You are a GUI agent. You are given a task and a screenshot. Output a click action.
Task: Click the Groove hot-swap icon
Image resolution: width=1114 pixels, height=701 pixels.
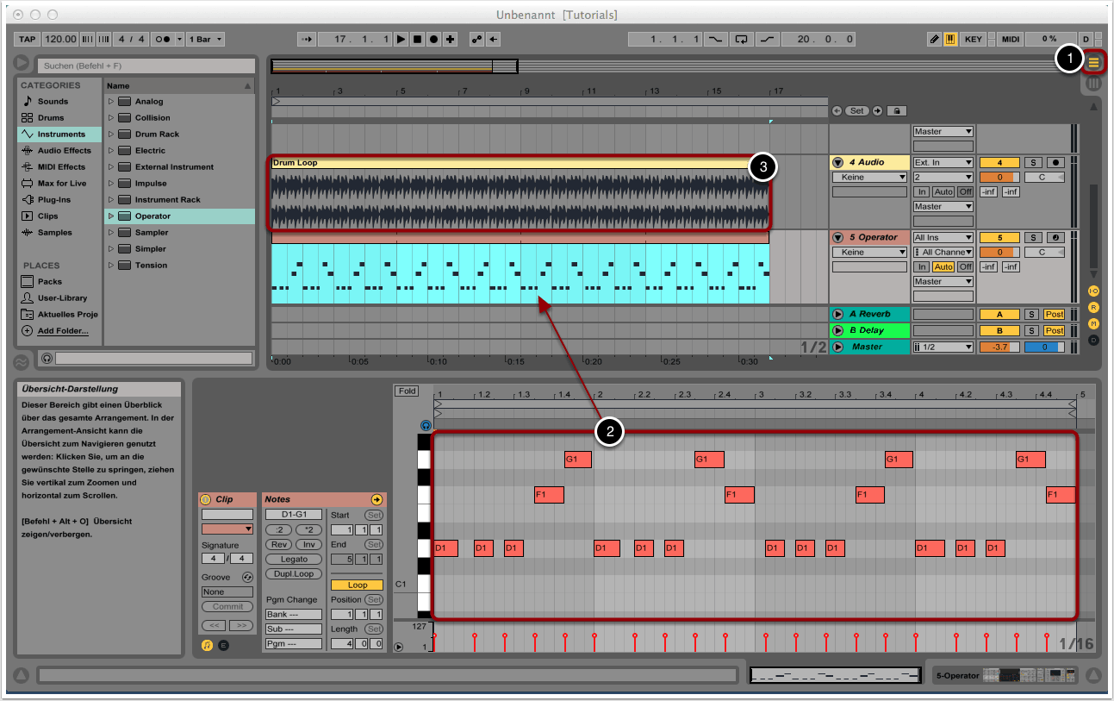click(x=247, y=577)
